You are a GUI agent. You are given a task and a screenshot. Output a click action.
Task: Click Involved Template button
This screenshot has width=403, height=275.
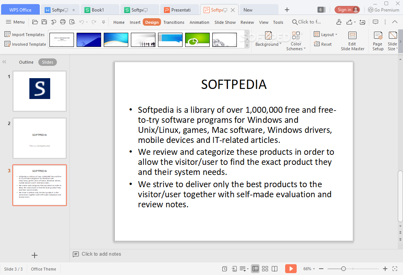coord(25,44)
